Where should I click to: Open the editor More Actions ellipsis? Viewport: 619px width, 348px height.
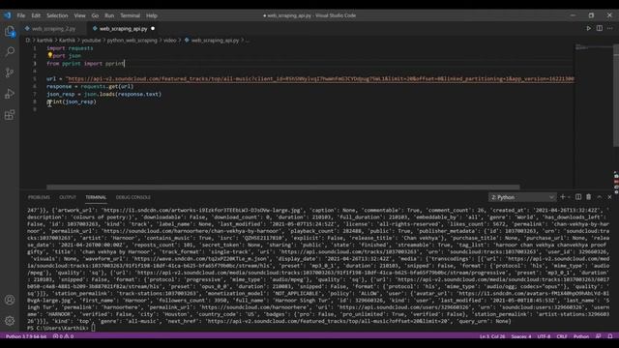610,28
